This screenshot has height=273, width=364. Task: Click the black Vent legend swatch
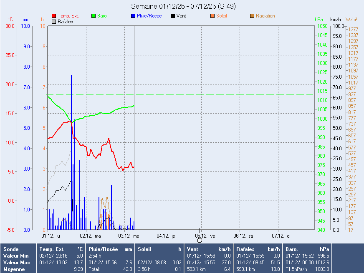click(x=173, y=16)
